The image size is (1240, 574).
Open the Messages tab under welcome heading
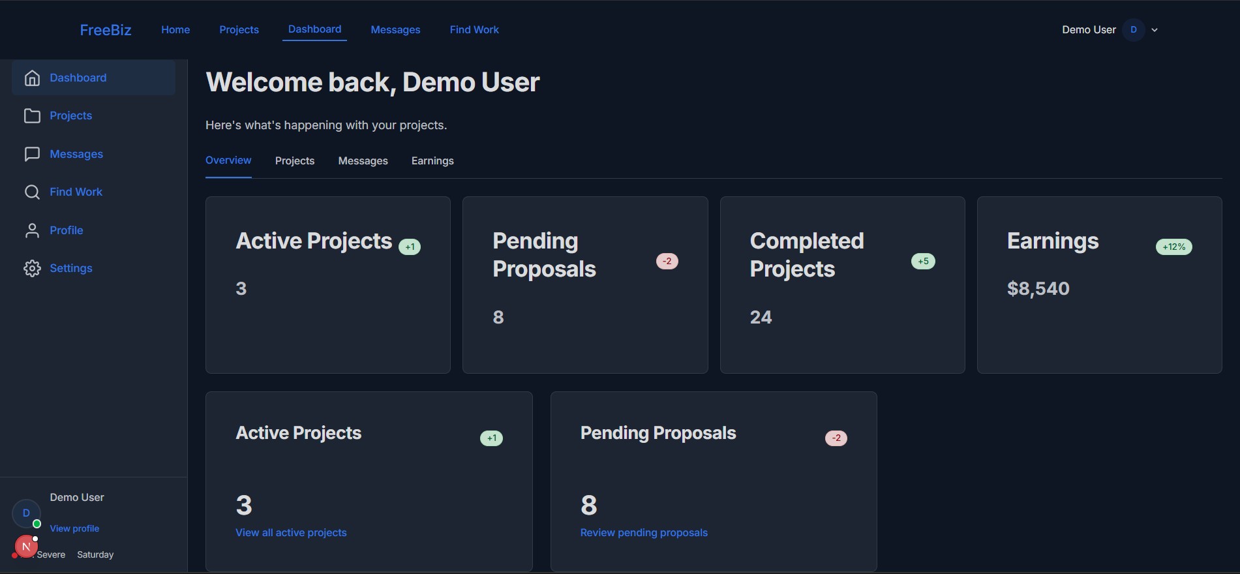[363, 161]
